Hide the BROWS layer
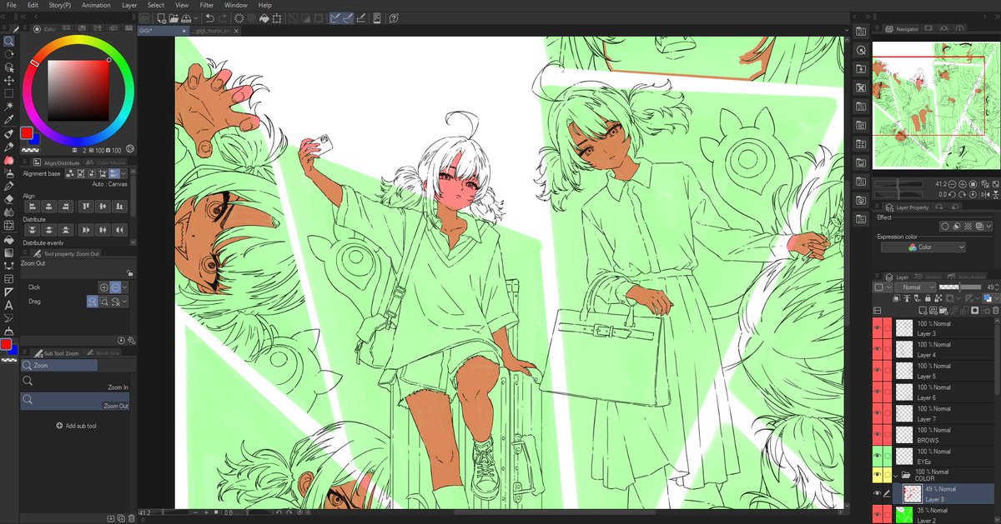This screenshot has width=1001, height=524. (877, 435)
